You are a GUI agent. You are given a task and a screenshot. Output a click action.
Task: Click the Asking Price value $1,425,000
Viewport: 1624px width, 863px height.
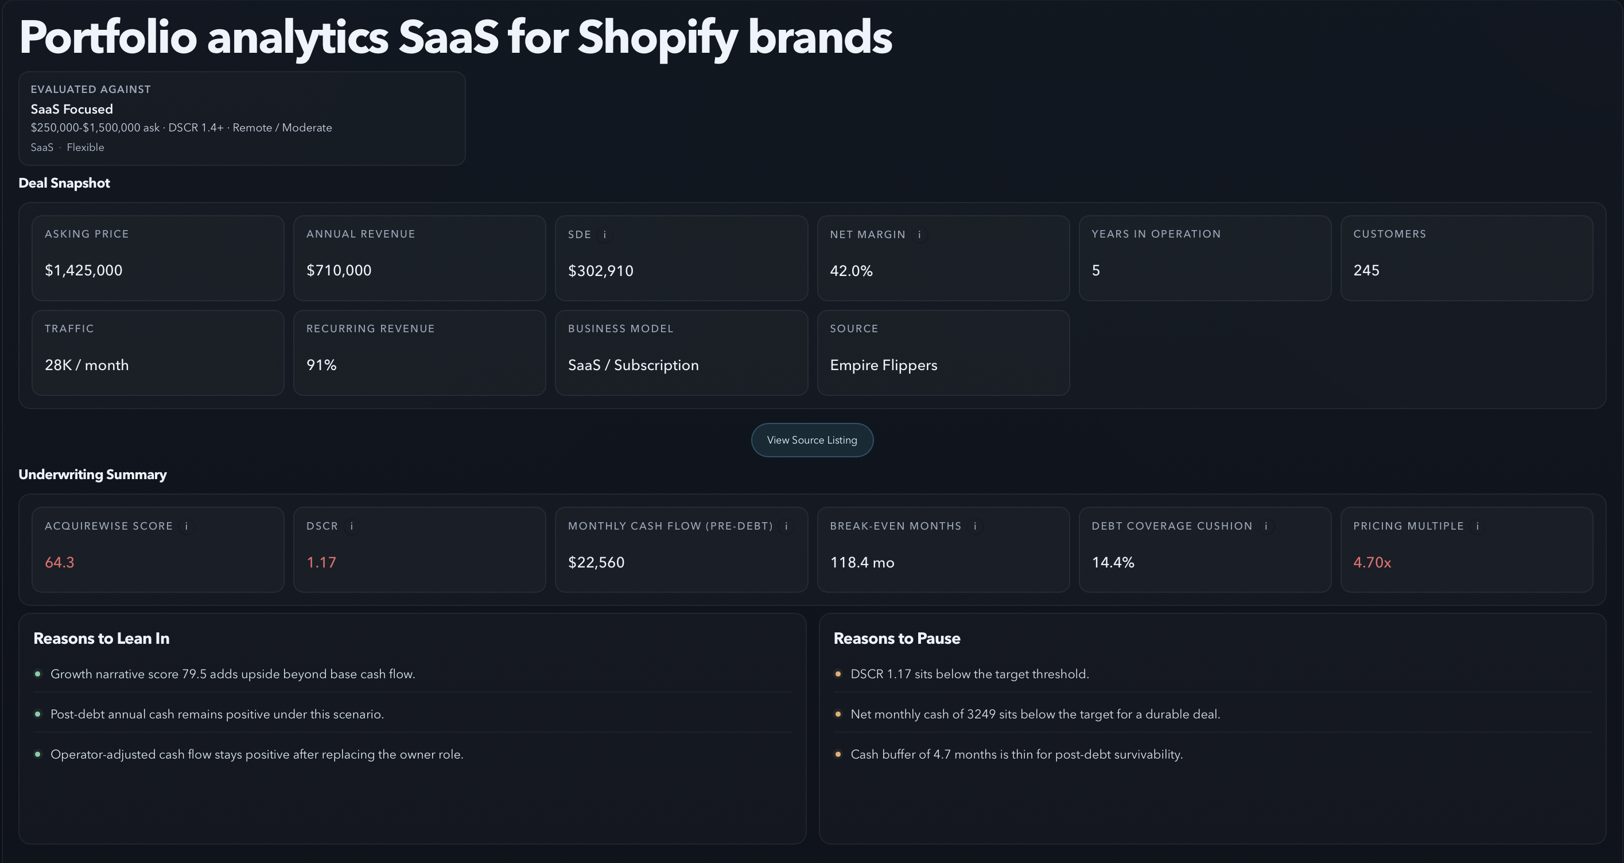[83, 270]
